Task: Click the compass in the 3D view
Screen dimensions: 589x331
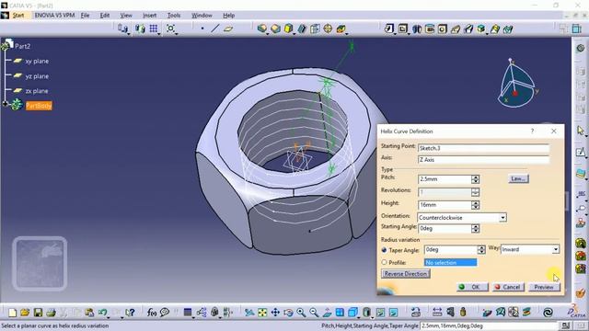Action: click(x=516, y=84)
